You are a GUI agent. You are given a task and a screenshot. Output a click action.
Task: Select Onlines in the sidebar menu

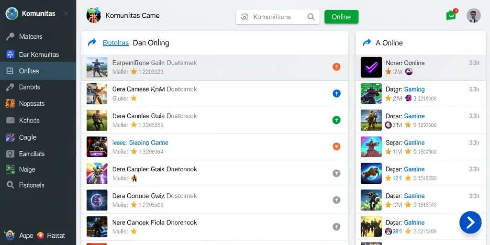38,71
